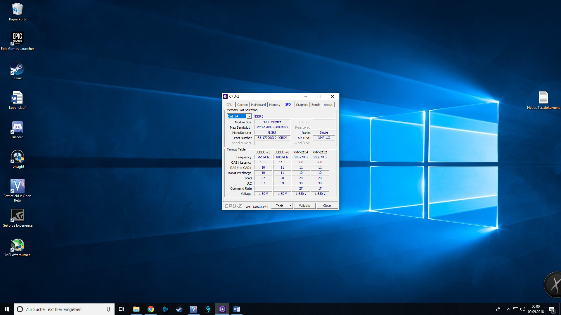
Task: Open the Ironsight desktop shortcut
Action: 17,157
